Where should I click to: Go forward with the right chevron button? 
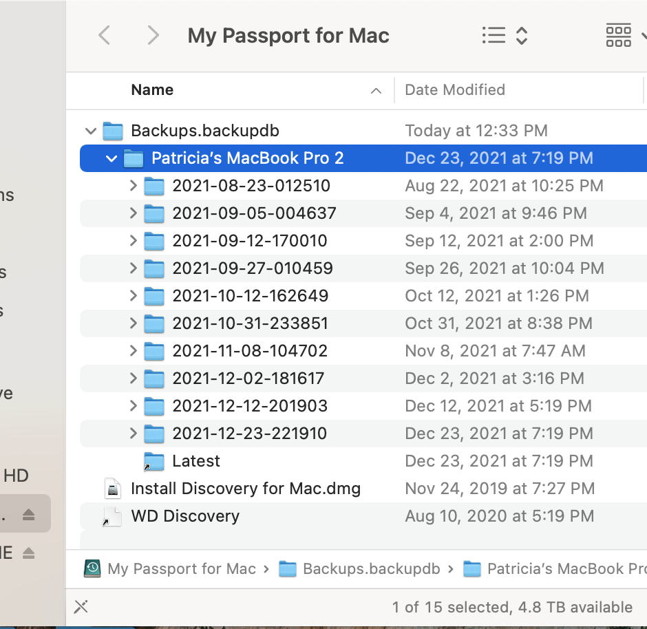tap(153, 35)
